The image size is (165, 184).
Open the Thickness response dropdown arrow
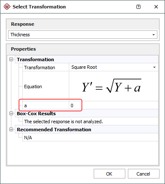[x=154, y=35]
